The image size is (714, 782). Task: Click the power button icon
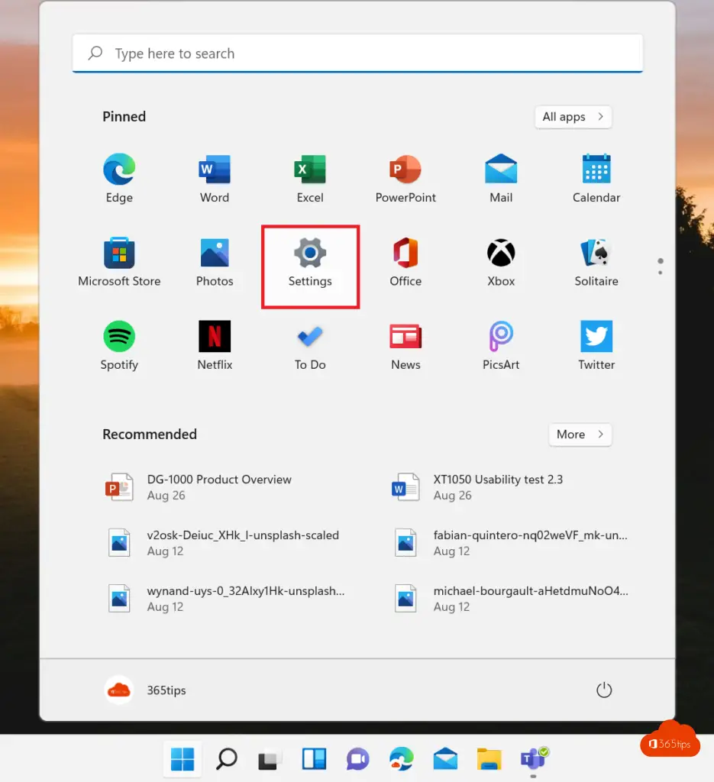604,690
